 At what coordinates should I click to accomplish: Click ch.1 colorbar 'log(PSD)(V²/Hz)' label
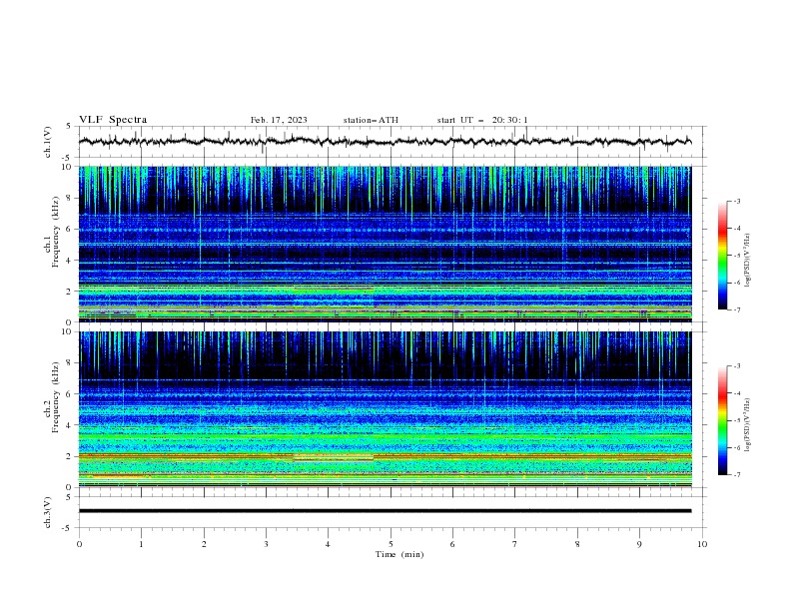coord(748,261)
